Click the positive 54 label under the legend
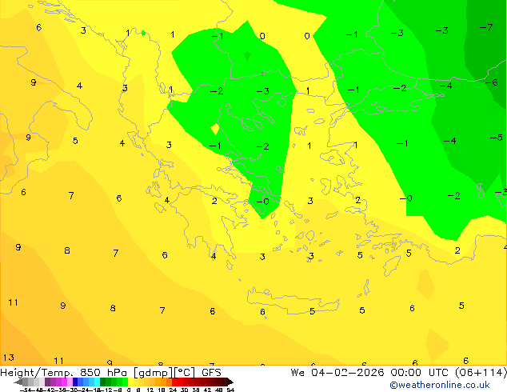This screenshot has height=392, width=507. pos(230,390)
